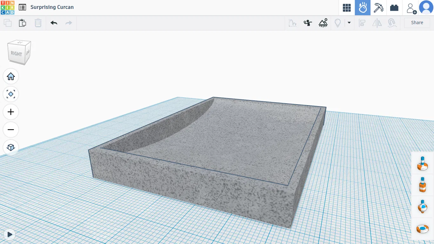The height and width of the screenshot is (244, 434).
Task: Select the Sim Lab apple tab
Action: (363, 8)
